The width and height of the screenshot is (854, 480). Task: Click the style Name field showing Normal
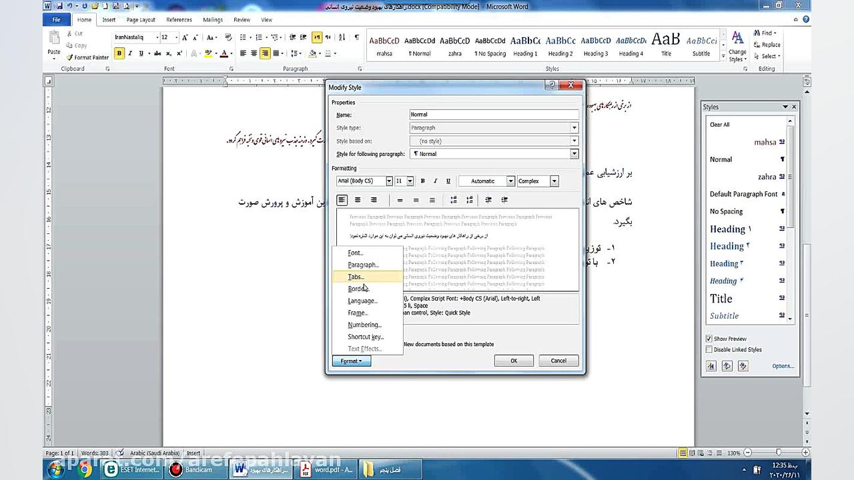494,114
